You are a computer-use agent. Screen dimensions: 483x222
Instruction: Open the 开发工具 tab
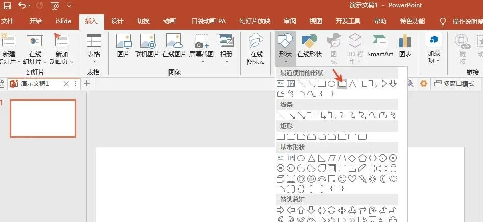point(348,21)
